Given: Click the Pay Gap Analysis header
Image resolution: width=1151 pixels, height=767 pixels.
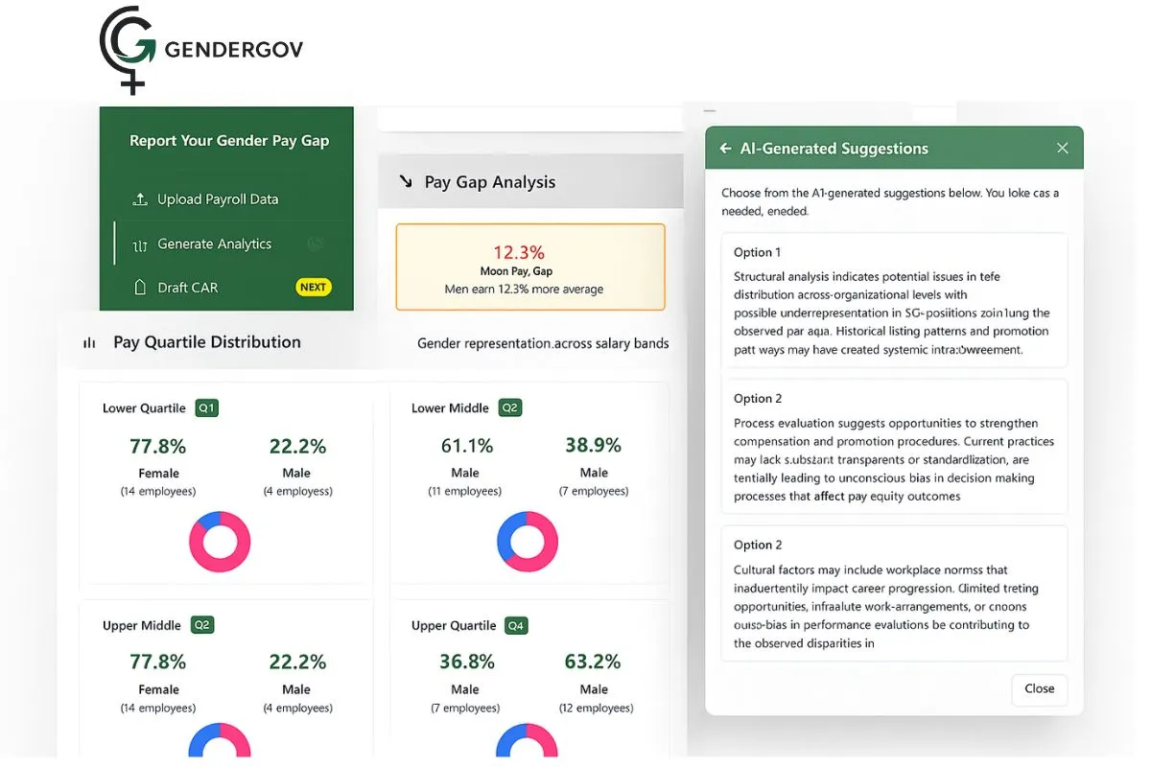Looking at the screenshot, I should pos(530,182).
